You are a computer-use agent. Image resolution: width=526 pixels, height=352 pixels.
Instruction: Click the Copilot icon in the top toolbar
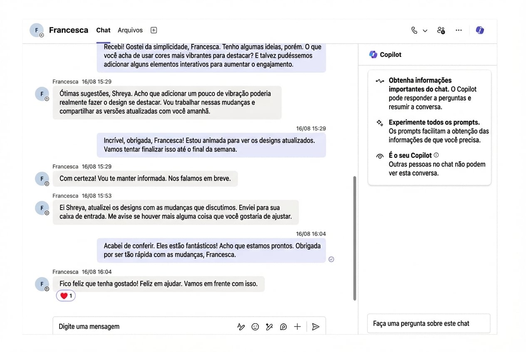point(480,30)
